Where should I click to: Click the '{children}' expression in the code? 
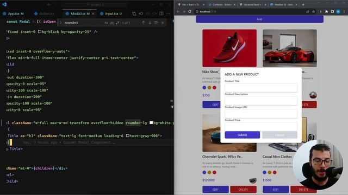tap(43, 168)
